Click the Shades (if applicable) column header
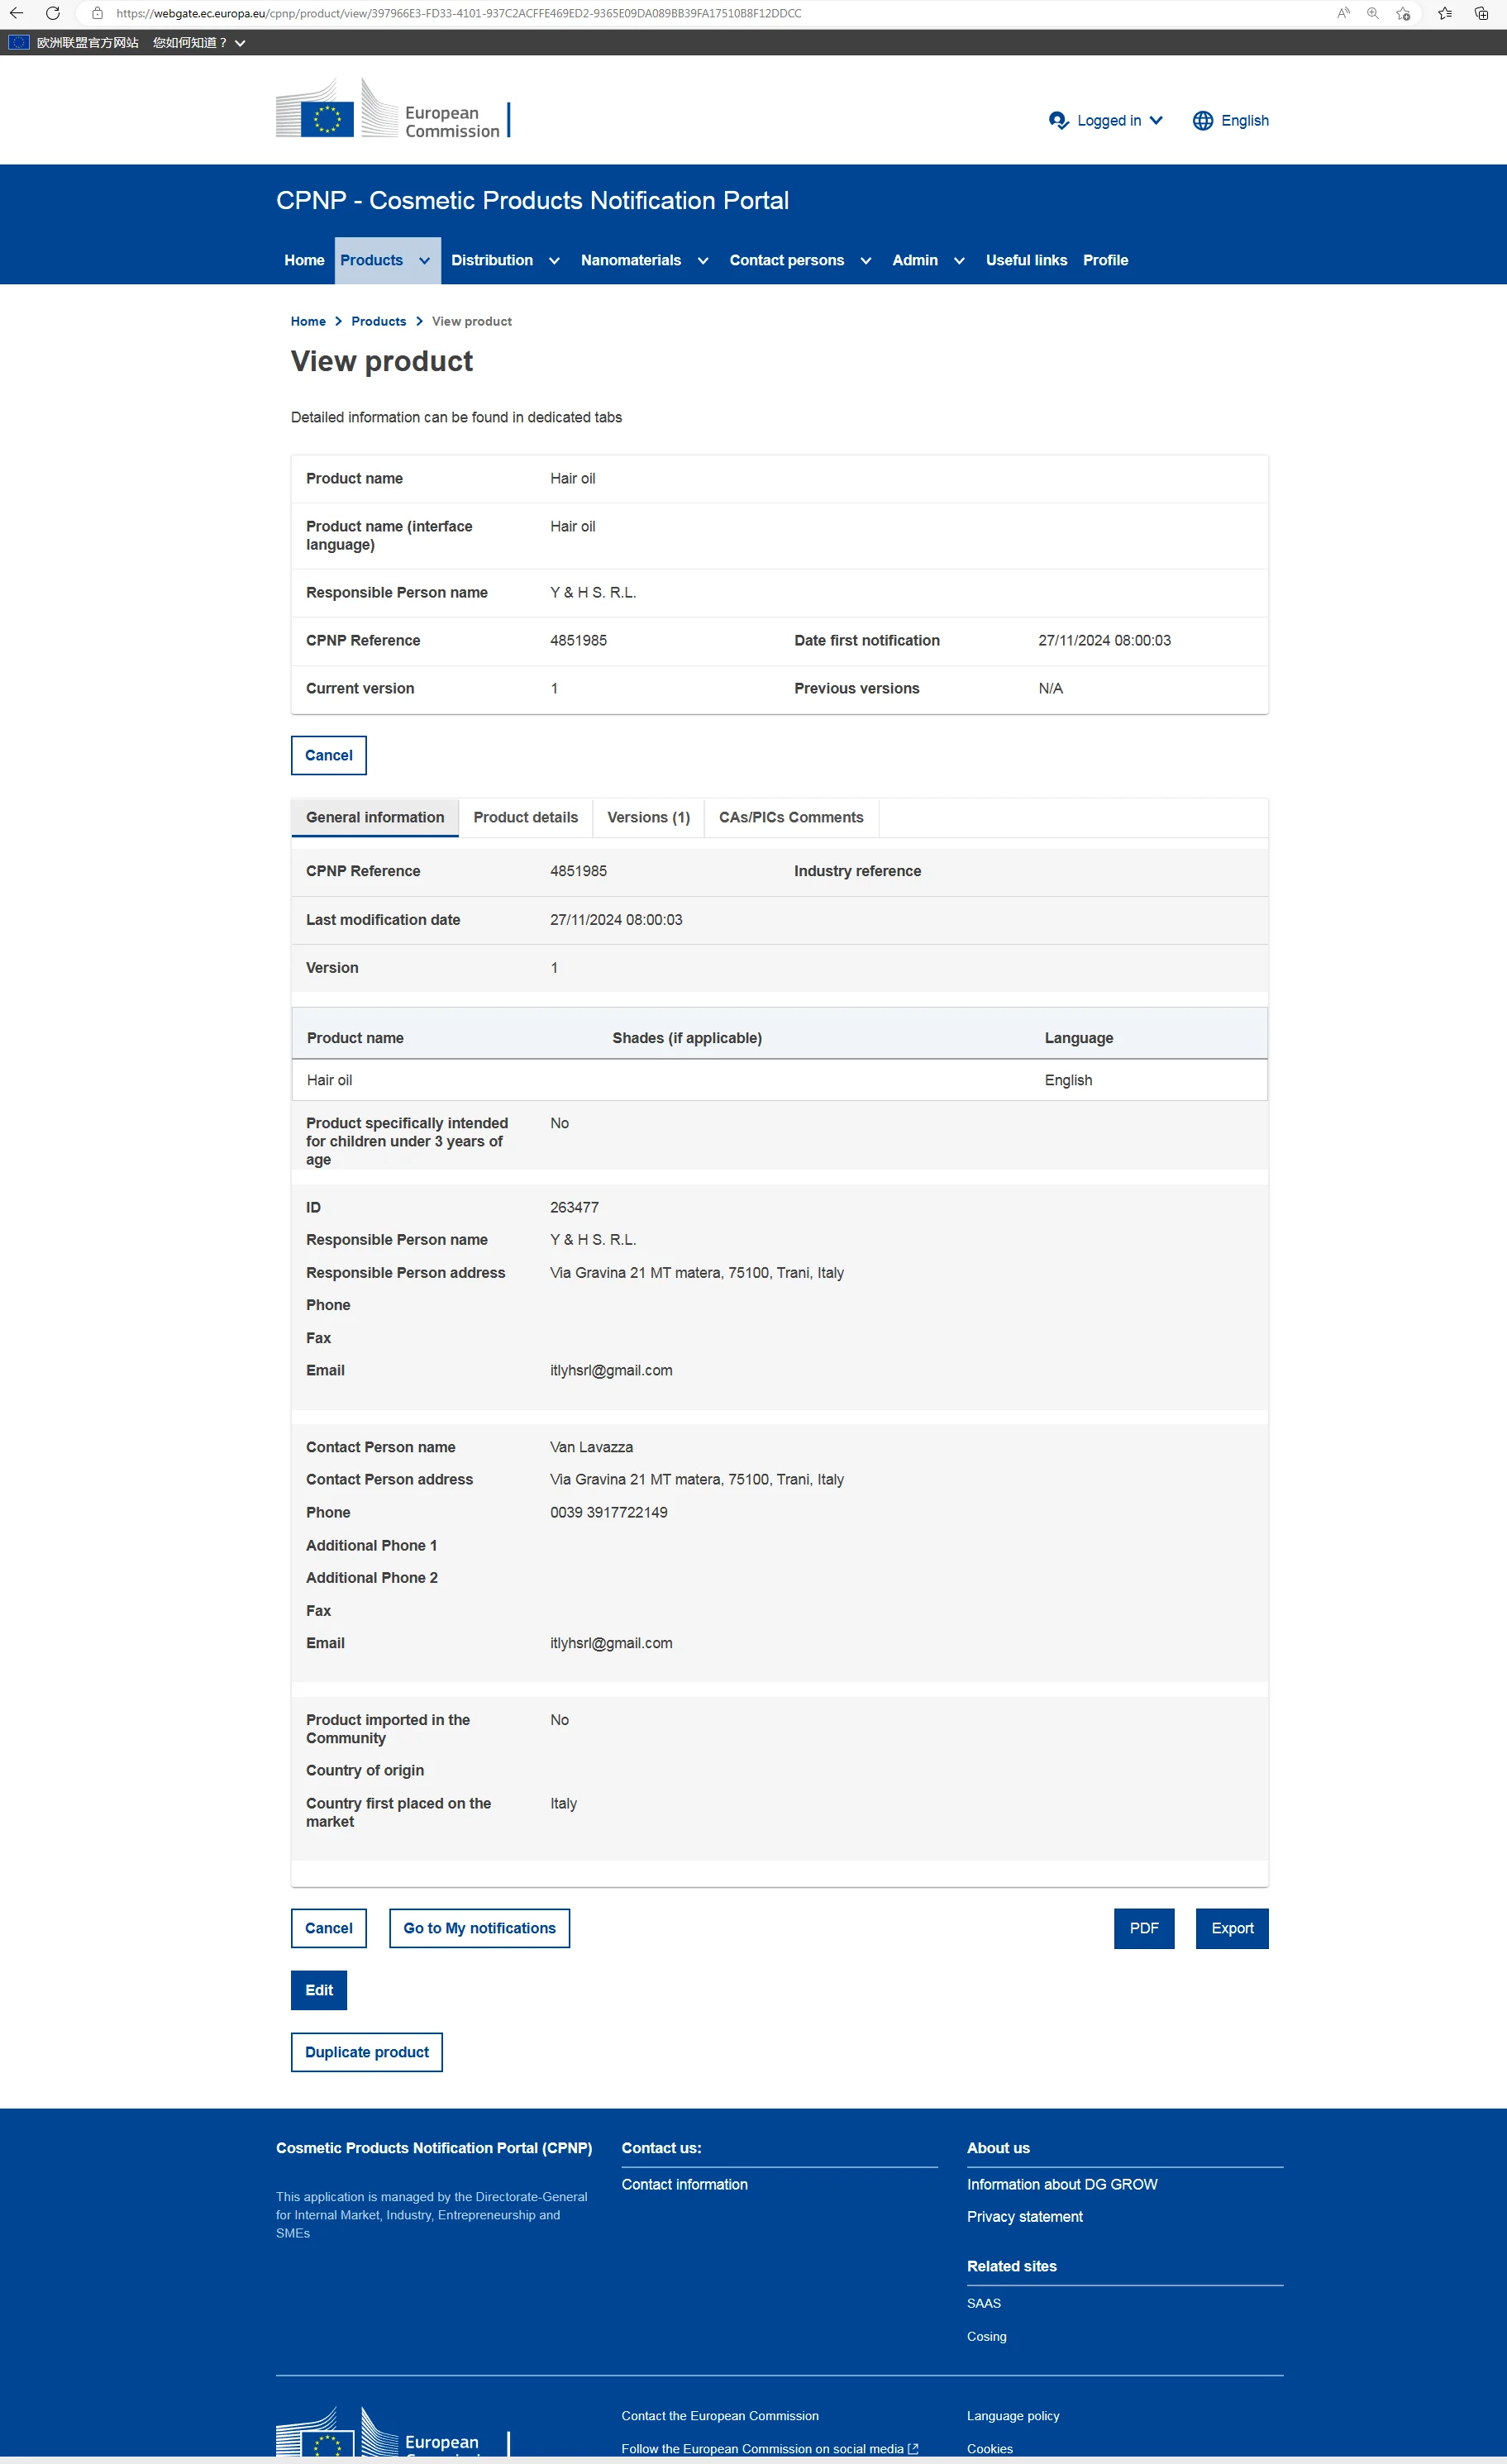Viewport: 1507px width, 2464px height. pyautogui.click(x=687, y=1038)
